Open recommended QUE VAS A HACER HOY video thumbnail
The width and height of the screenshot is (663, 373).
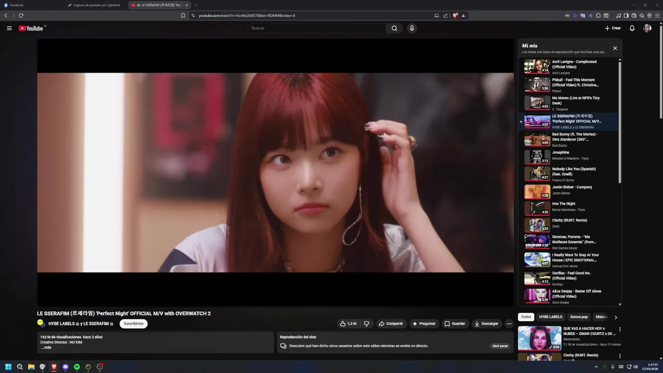pyautogui.click(x=539, y=338)
